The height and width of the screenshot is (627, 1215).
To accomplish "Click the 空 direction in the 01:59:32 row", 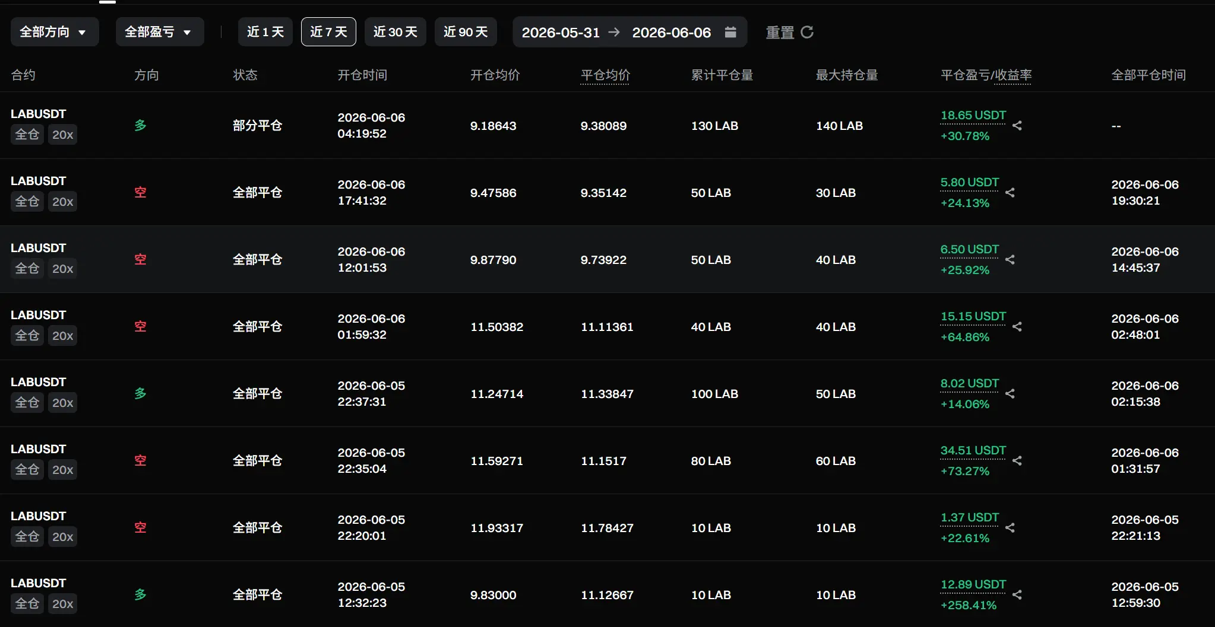I will click(140, 327).
